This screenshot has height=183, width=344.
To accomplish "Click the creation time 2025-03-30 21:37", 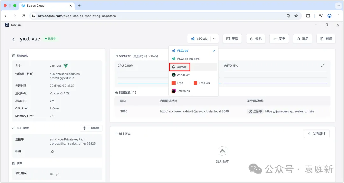I will [62, 86].
